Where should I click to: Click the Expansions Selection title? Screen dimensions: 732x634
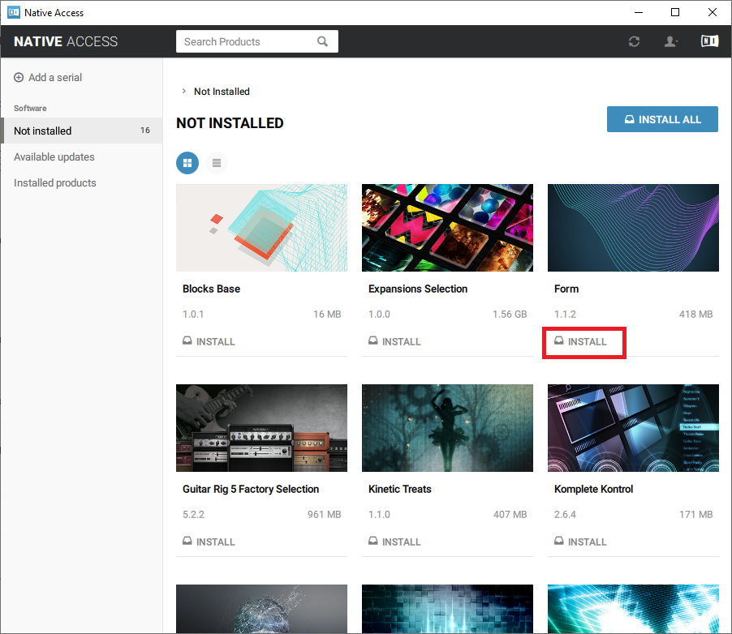[418, 289]
